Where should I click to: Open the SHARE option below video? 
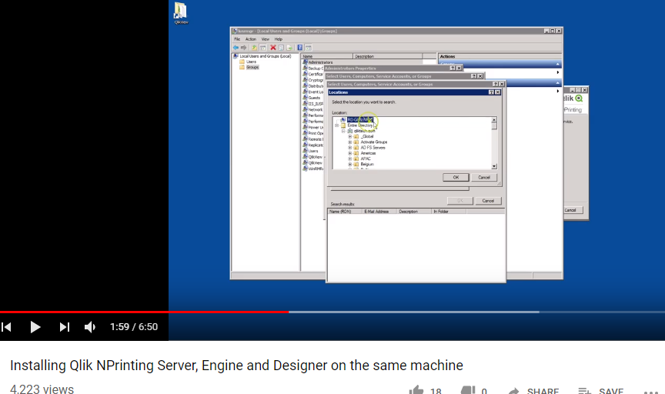(x=533, y=391)
